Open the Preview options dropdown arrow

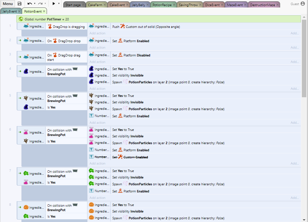pyautogui.click(x=59, y=4)
